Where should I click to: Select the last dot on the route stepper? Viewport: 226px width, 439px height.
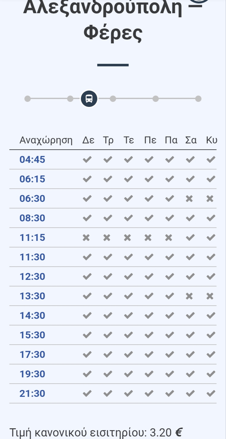(x=198, y=99)
